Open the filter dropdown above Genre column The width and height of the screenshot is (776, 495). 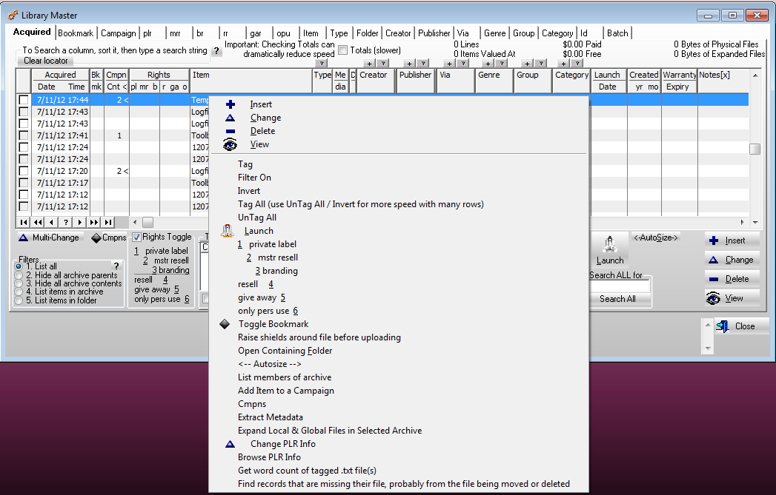[x=500, y=64]
